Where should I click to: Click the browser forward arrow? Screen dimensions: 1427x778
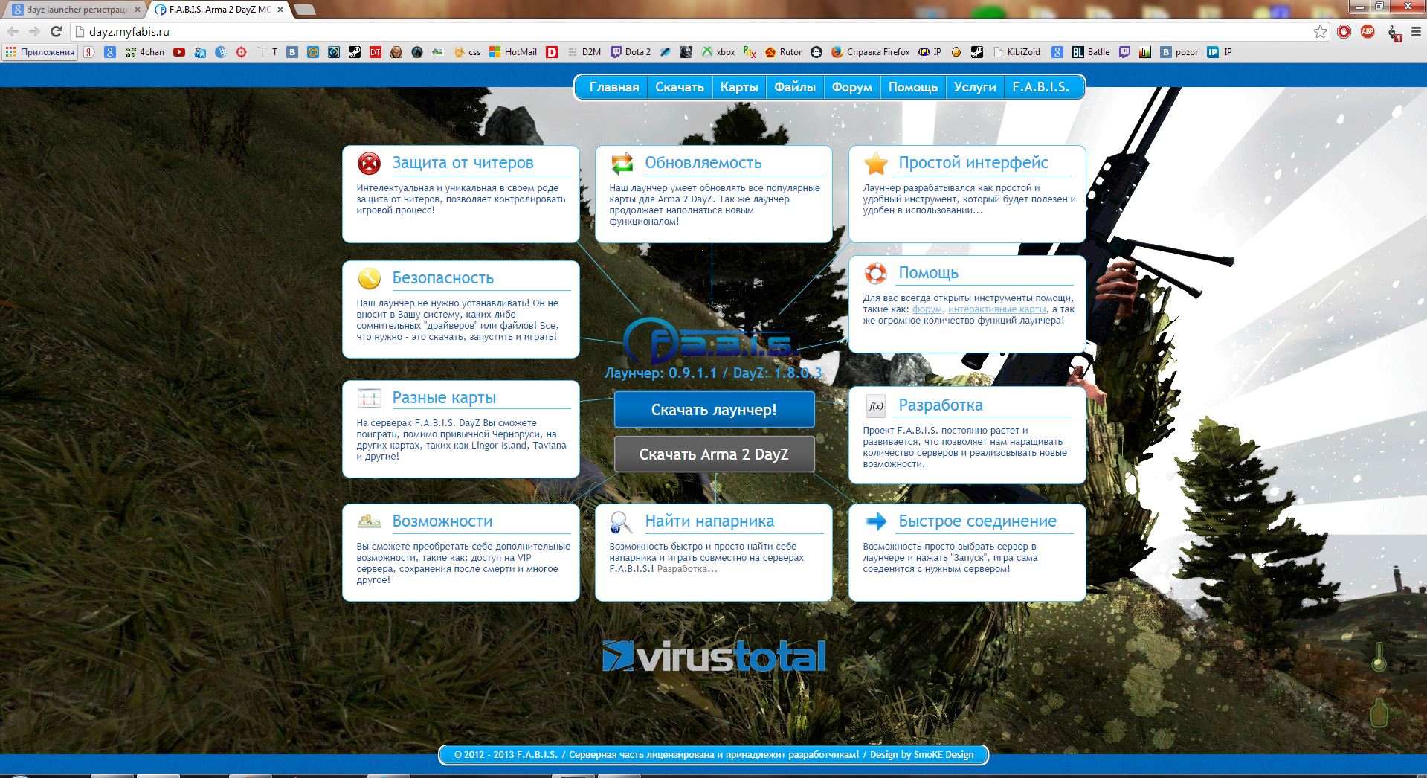[34, 31]
